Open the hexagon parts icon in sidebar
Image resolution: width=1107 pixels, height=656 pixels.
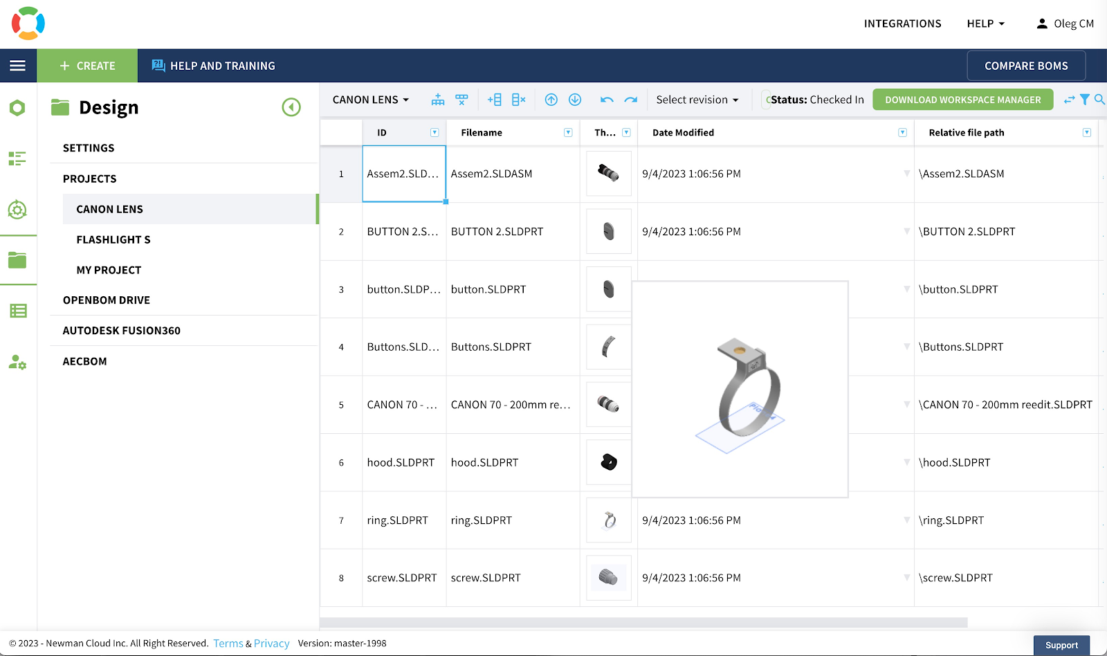(17, 108)
